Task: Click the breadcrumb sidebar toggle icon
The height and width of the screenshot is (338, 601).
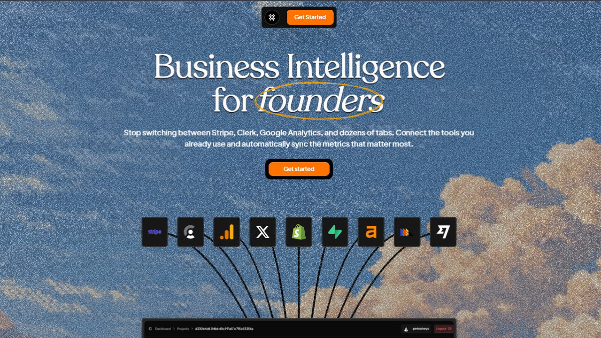Action: tap(150, 329)
